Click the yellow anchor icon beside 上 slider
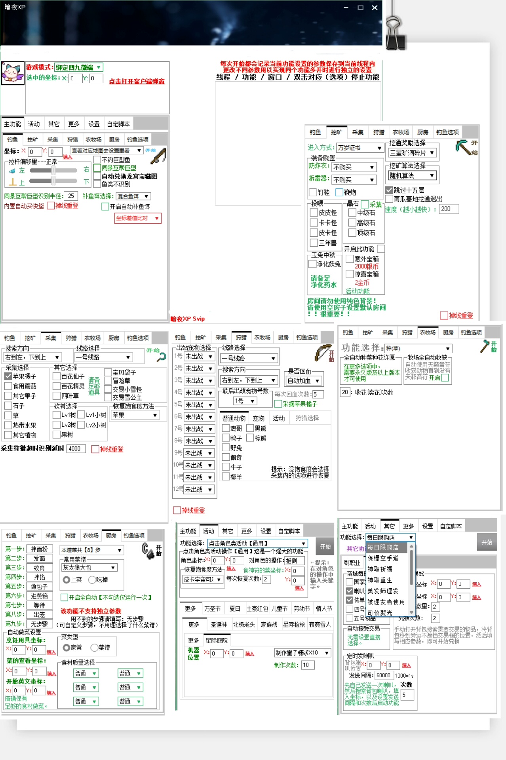 (12, 182)
